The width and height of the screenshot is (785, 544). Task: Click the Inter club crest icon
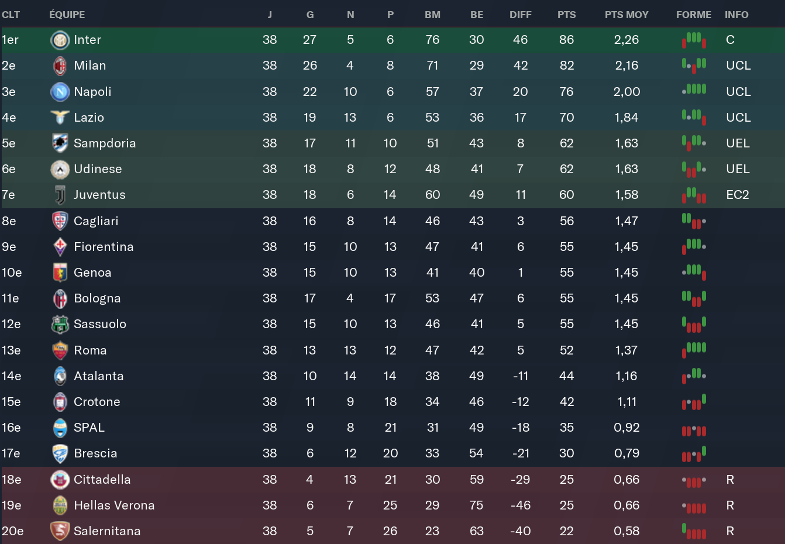[60, 40]
